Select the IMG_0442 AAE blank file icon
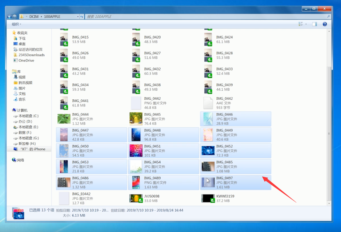 (x=208, y=103)
